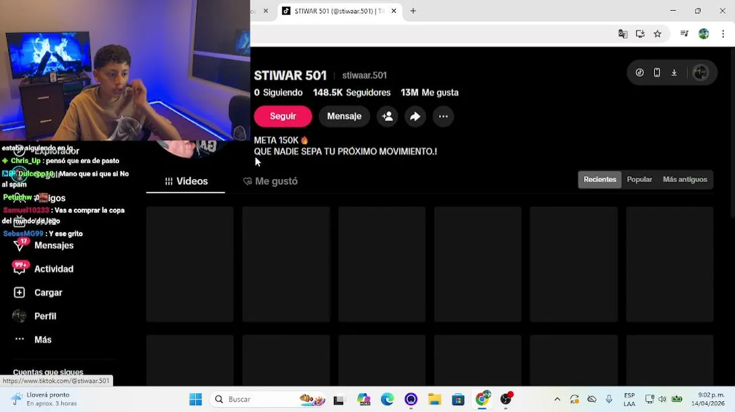
Task: Open the Chrome profile avatar
Action: (704, 34)
